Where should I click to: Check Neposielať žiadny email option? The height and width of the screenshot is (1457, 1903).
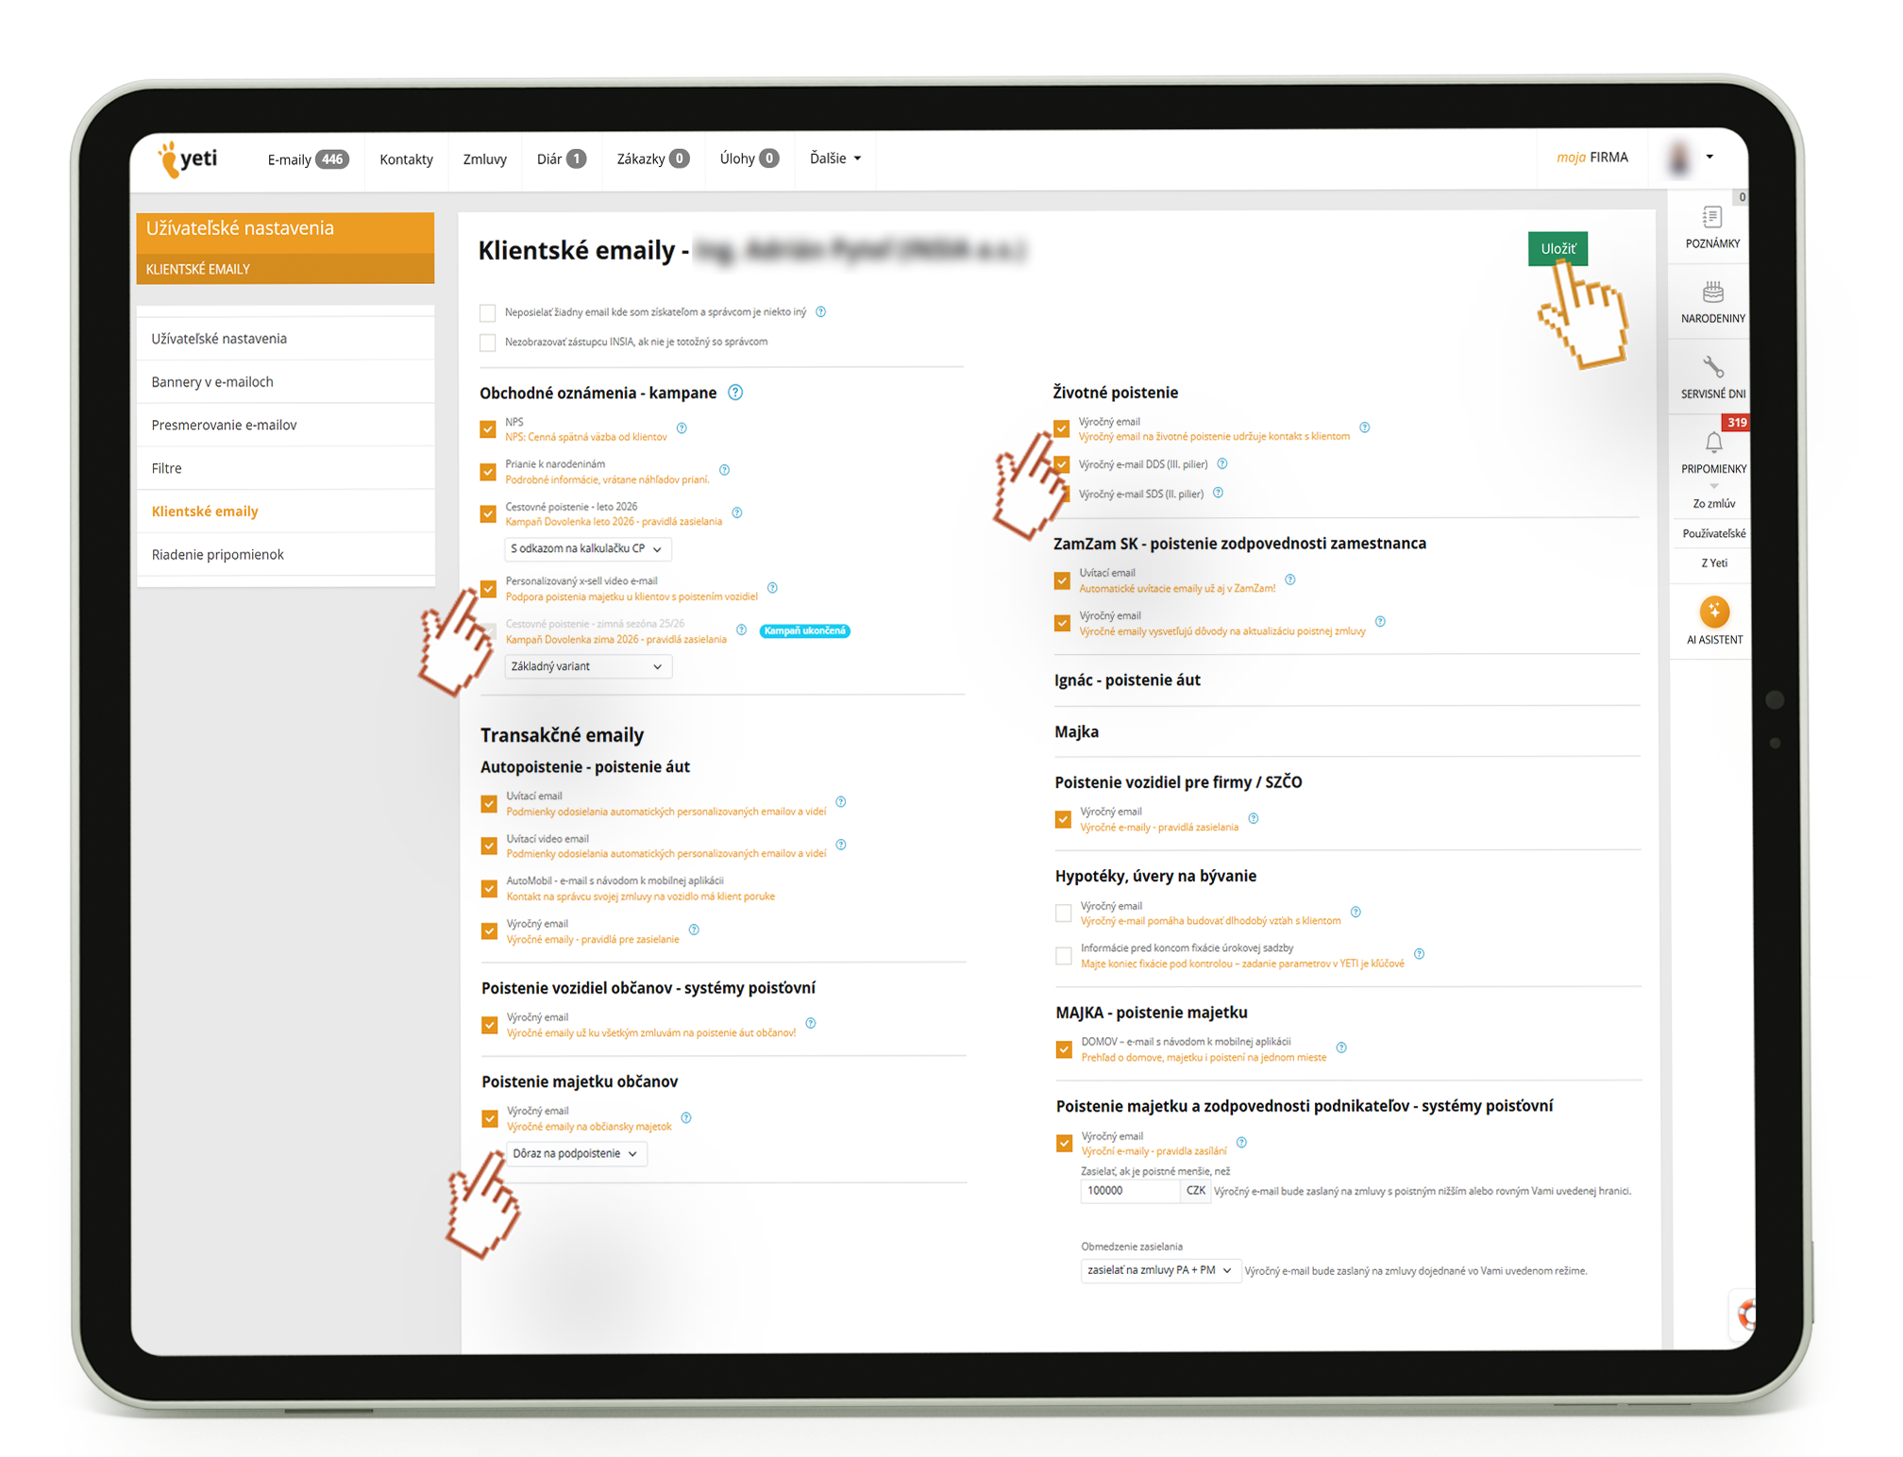point(488,312)
